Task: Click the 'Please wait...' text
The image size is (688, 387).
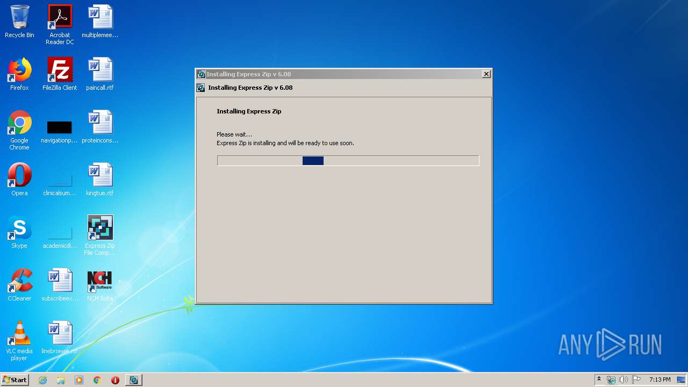Action: pyautogui.click(x=234, y=134)
